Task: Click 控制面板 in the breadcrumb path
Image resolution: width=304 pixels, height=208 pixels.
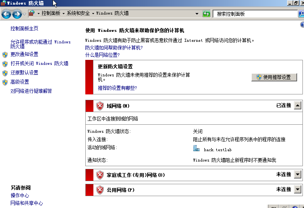Action: [51, 13]
